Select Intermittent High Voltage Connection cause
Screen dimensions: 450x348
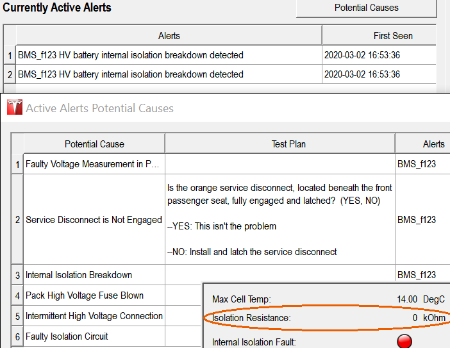[94, 316]
